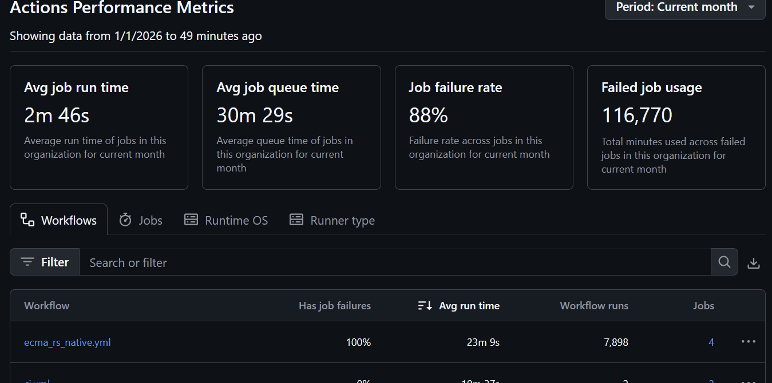
Task: Open the ecma_rs_native.yml workflow link
Action: (68, 342)
